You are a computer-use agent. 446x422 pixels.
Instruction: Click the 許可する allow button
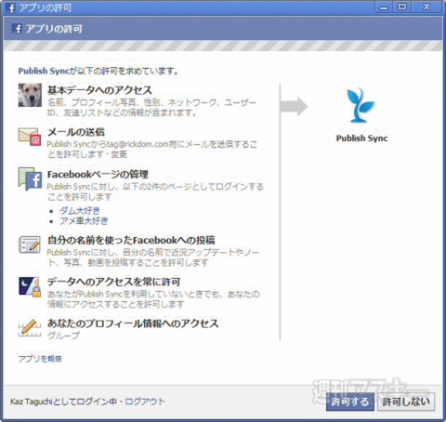pos(350,402)
